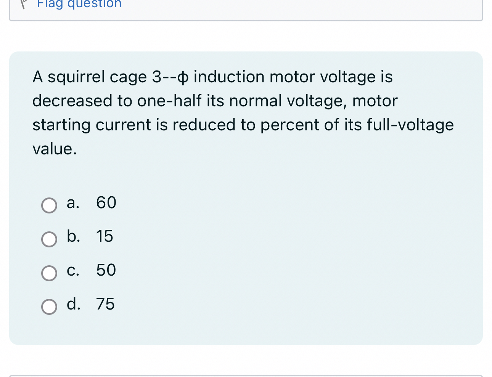Select radio button for option b

click(x=49, y=239)
